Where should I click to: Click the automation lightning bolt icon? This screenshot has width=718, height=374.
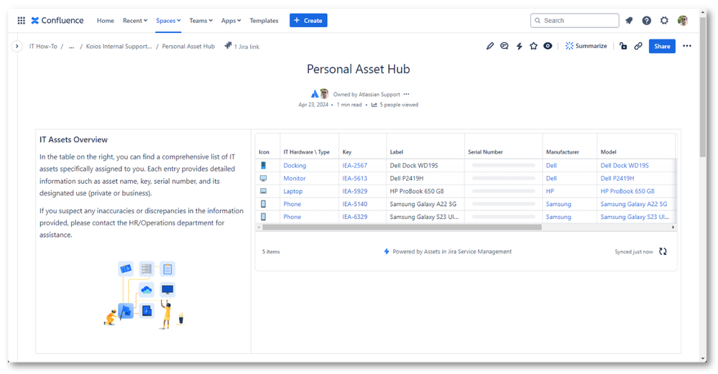[x=519, y=46]
